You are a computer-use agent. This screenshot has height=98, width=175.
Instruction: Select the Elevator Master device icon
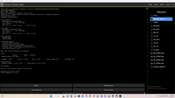pos(152,67)
